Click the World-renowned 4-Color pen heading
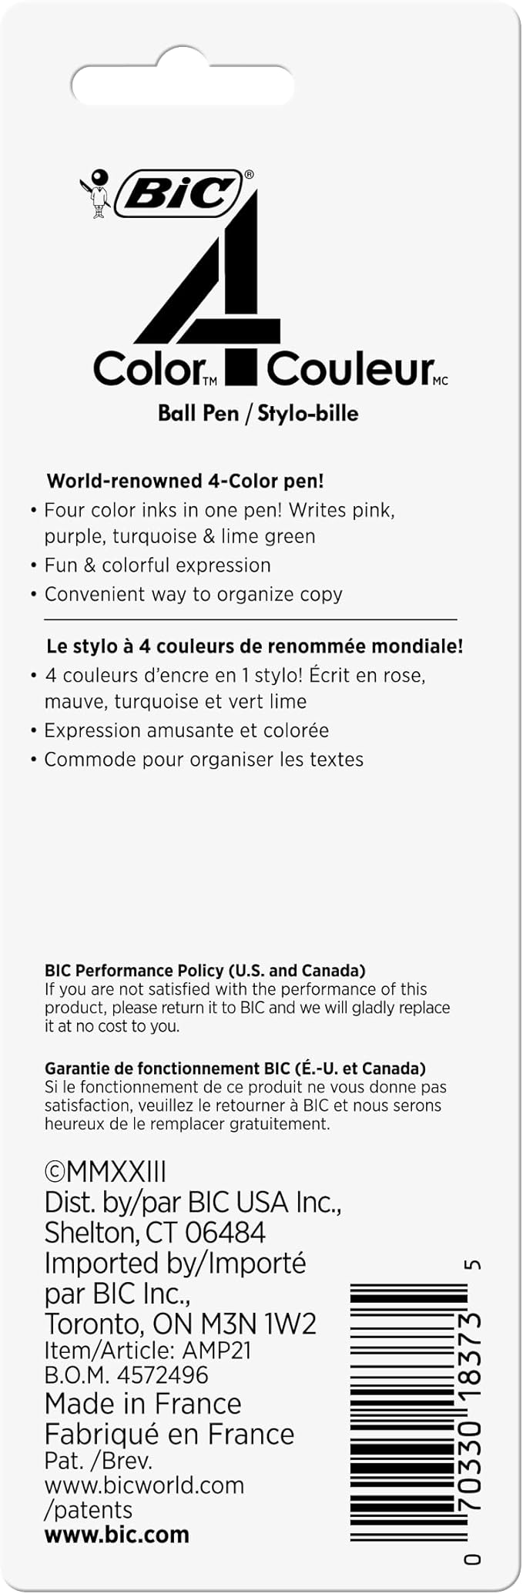The image size is (523, 1594). pos(186,482)
